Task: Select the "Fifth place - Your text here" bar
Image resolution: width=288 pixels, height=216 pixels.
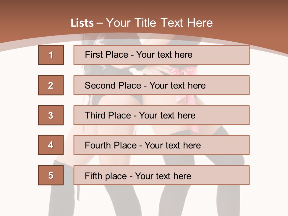Action: point(161,175)
